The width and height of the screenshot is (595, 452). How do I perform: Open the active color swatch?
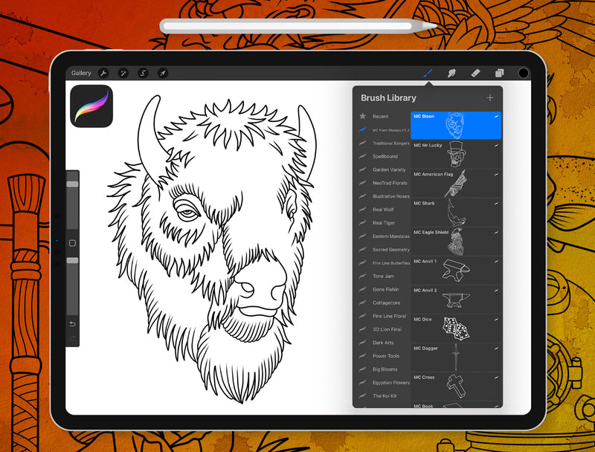pos(523,73)
